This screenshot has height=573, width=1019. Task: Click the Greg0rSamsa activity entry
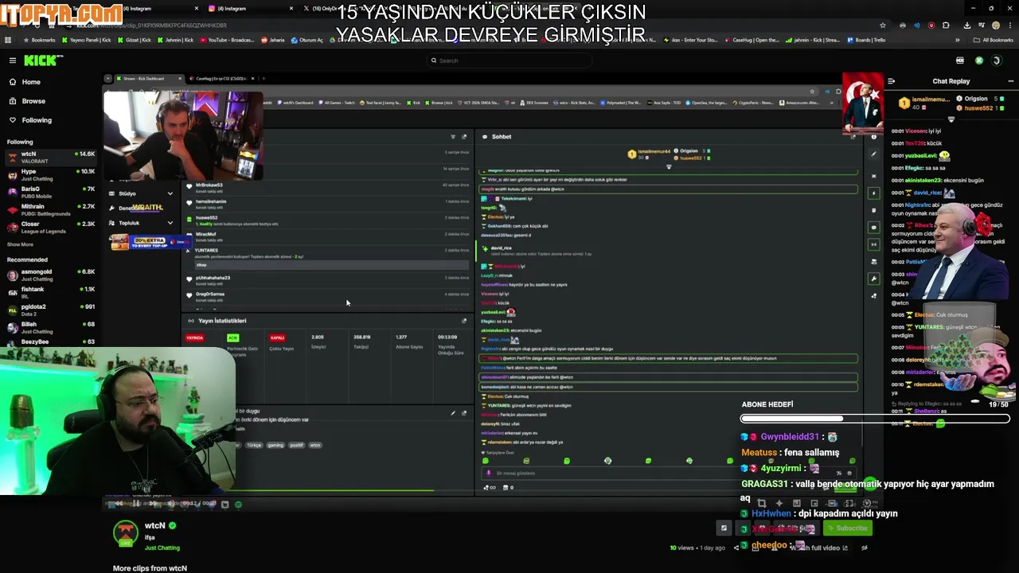click(327, 296)
